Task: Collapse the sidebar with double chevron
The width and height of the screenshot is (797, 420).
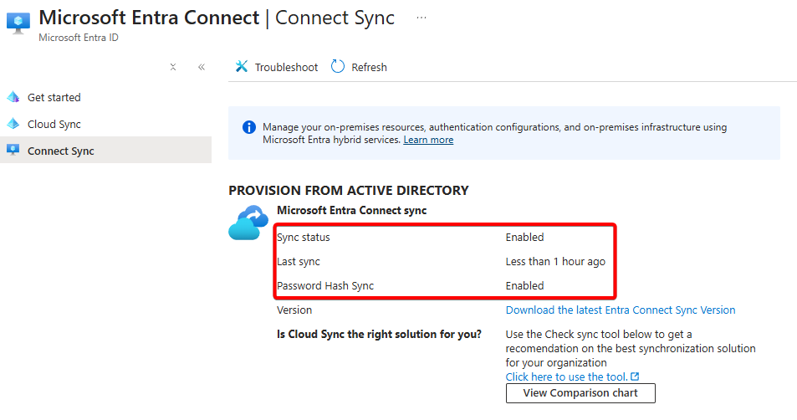Action: pos(202,67)
